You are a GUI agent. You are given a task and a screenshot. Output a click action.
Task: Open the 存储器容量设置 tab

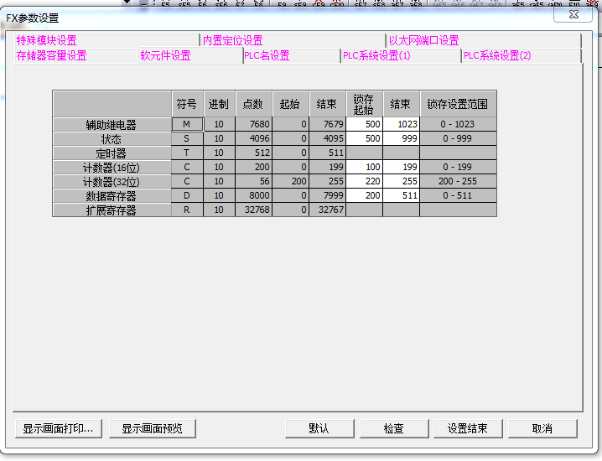pyautogui.click(x=51, y=56)
